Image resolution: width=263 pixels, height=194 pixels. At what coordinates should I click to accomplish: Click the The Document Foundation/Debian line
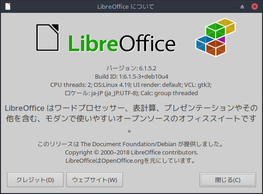[x=130, y=144]
